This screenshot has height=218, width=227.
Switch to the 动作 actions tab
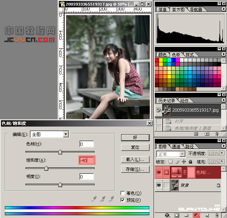point(184,100)
